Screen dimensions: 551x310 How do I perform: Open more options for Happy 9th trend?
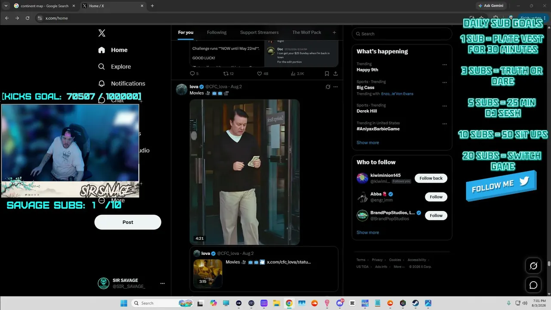[445, 65]
